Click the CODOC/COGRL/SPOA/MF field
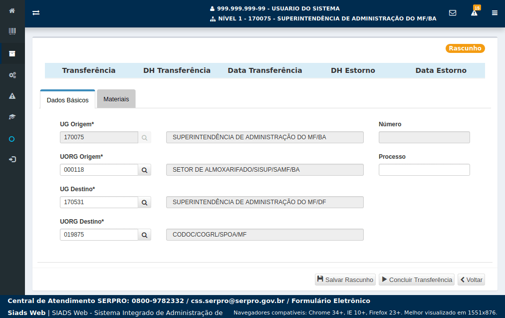505x318 pixels. pyautogui.click(x=265, y=235)
